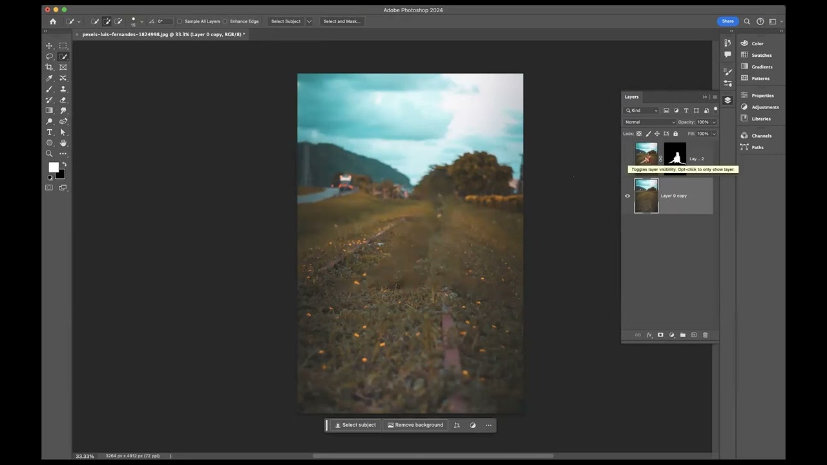Image resolution: width=827 pixels, height=465 pixels.
Task: Click the Share button
Action: click(x=728, y=21)
